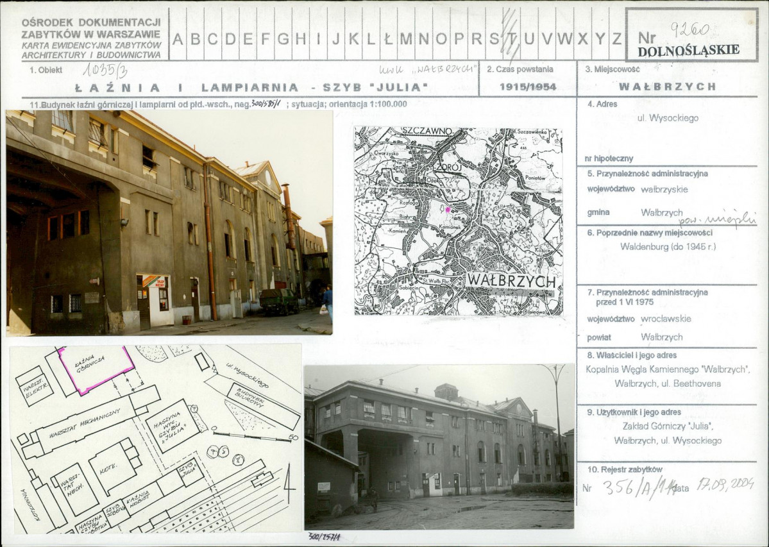Screen dimensions: 769x547
Task: Click the previous name Waldenburg entry
Action: click(x=668, y=246)
